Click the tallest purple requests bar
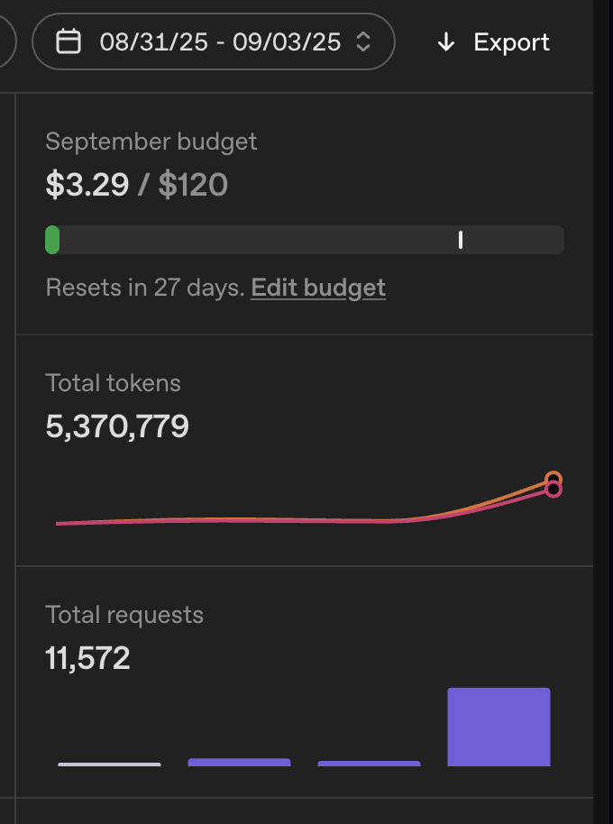The height and width of the screenshot is (824, 613). click(499, 727)
